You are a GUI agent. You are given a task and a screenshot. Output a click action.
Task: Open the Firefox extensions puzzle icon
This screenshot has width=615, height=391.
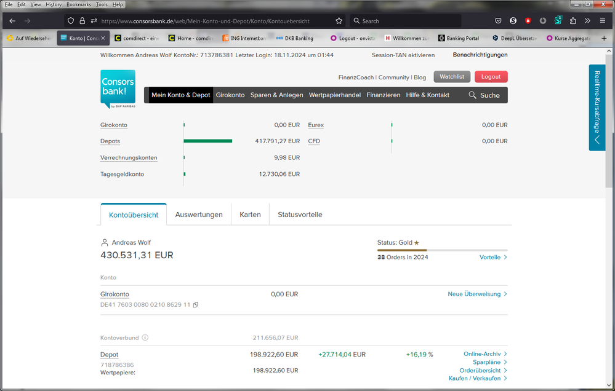coord(573,21)
